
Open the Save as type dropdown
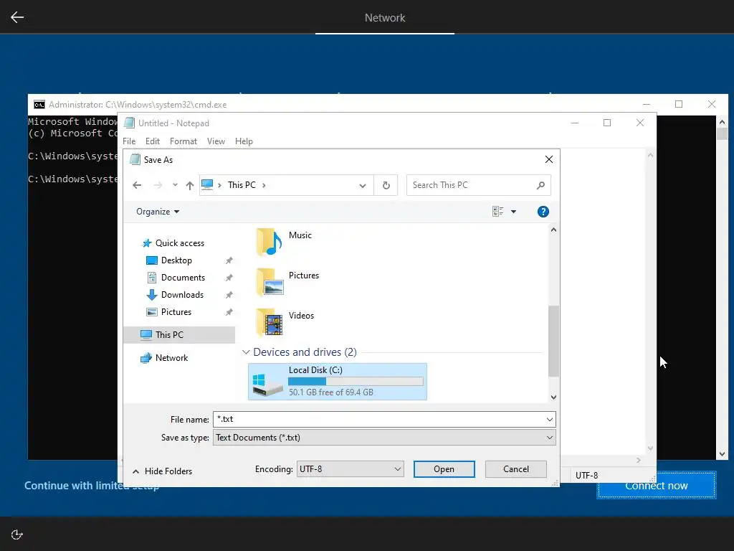384,438
